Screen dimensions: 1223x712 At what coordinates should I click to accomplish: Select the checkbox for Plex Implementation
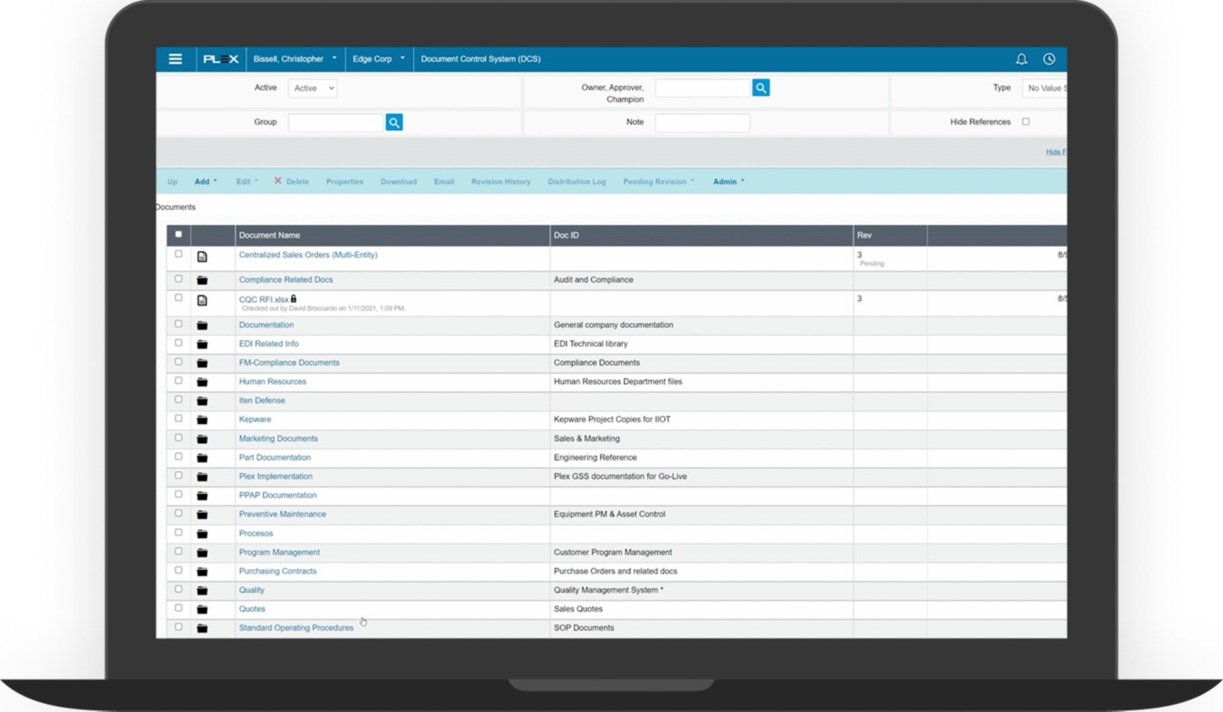(x=179, y=476)
